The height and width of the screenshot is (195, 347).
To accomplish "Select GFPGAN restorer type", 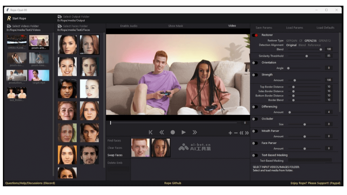I will 291,41.
